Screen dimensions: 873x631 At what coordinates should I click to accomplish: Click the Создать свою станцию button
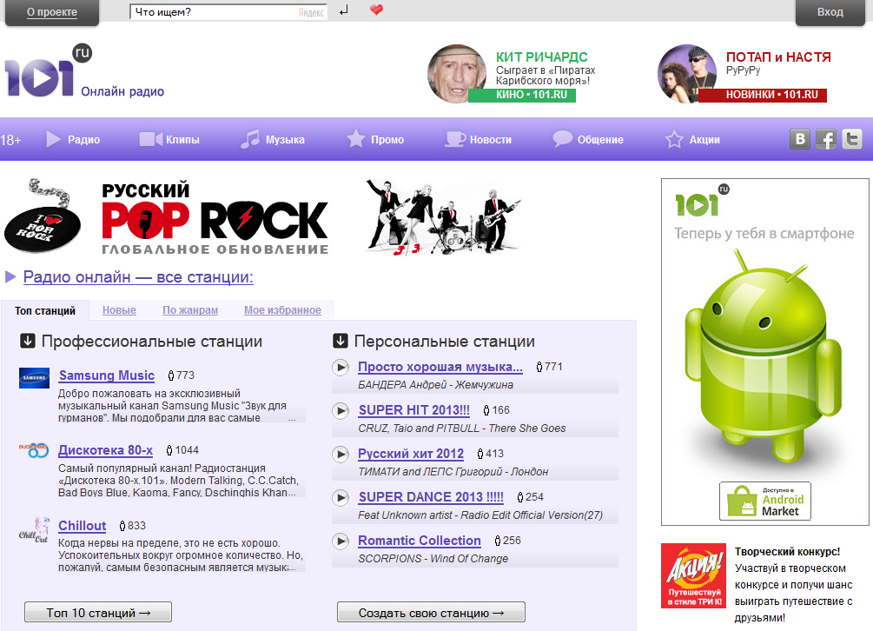pyautogui.click(x=431, y=612)
